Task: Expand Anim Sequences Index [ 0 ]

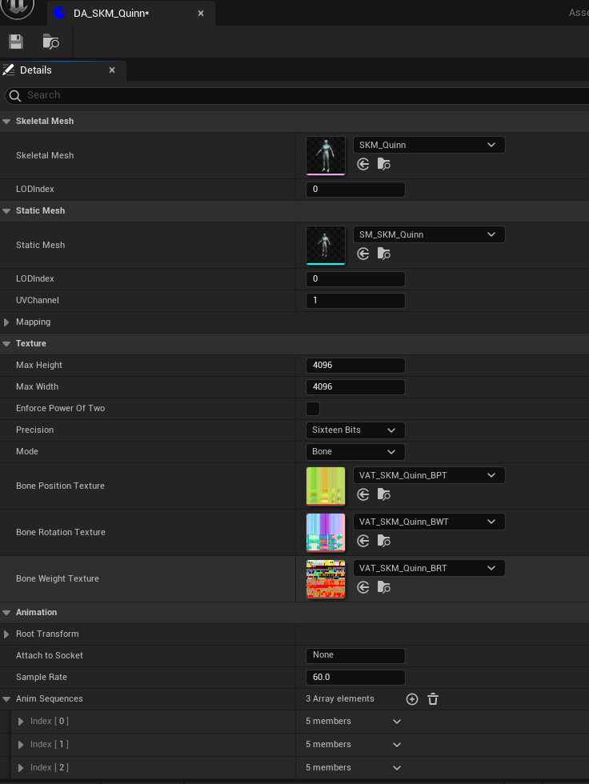Action: 21,722
